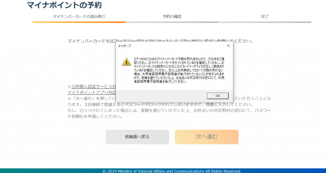The height and width of the screenshot is (173, 326).
Task: Select the マイナンバーカードの読み取り step label
Action: (x=79, y=17)
